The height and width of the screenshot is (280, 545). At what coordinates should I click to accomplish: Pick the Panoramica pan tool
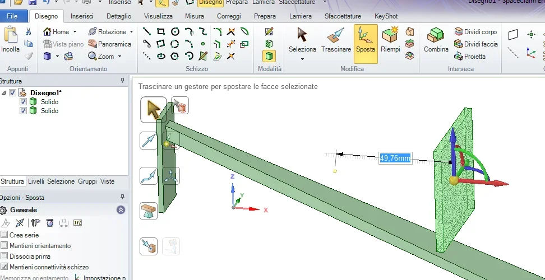(110, 44)
